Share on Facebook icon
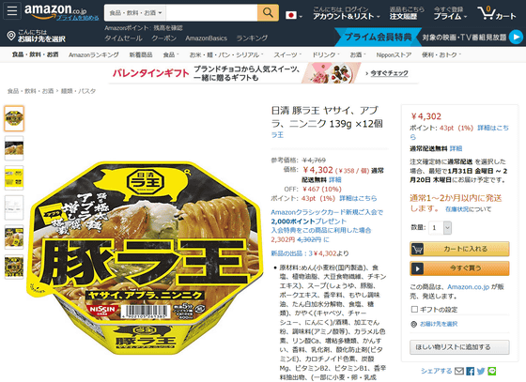This screenshot has height=382, width=526. point(471,371)
